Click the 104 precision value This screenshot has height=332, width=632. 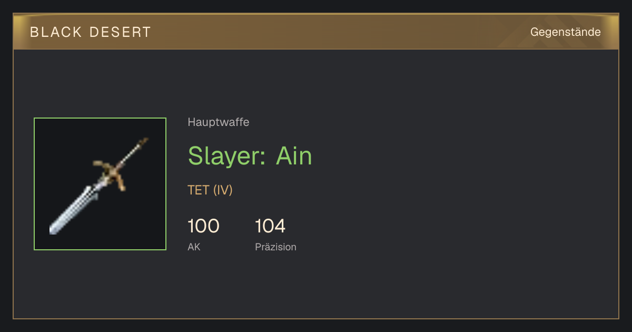pyautogui.click(x=270, y=226)
